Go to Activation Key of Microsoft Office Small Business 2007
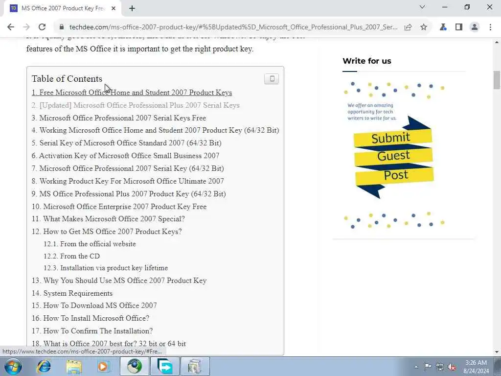 (x=126, y=156)
